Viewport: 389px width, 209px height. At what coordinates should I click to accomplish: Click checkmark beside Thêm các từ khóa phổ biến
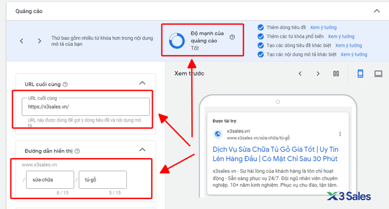coord(260,37)
